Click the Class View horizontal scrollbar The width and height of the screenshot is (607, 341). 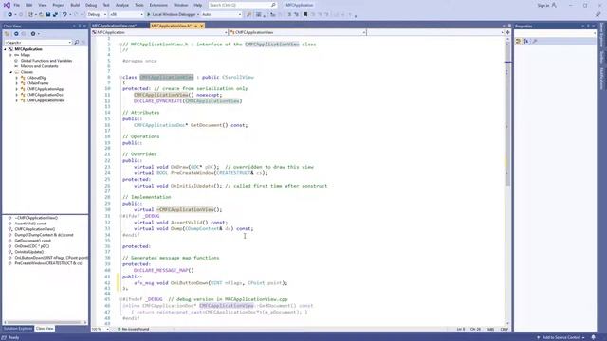[45, 322]
